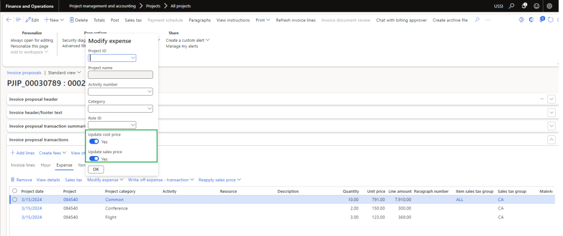Click View instructions
The image size is (563, 236).
coord(233,20)
